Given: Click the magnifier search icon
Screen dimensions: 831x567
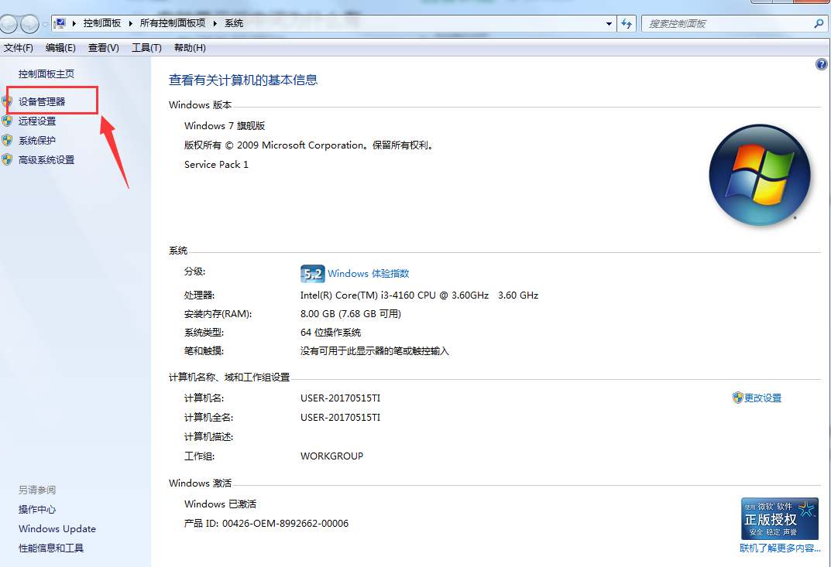Looking at the screenshot, I should click(819, 23).
